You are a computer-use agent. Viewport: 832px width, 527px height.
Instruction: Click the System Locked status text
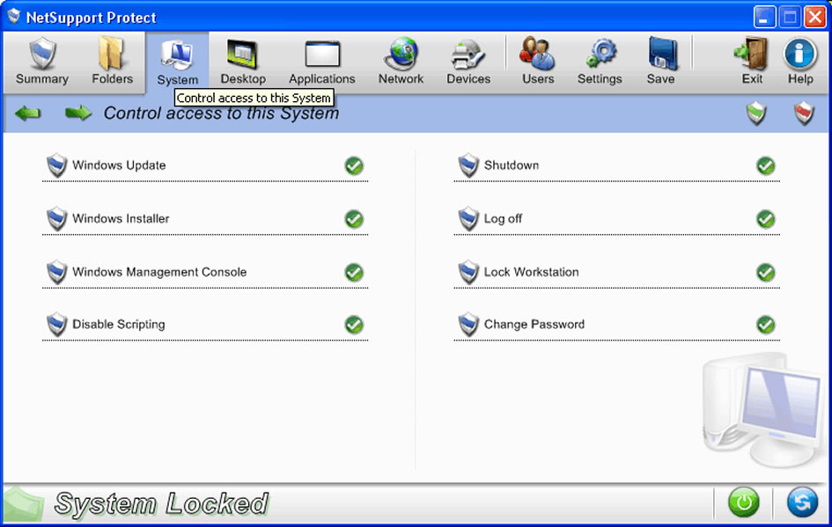click(161, 503)
